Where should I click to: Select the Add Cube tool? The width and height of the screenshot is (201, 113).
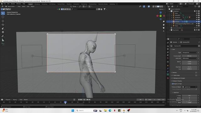(x=3, y=44)
